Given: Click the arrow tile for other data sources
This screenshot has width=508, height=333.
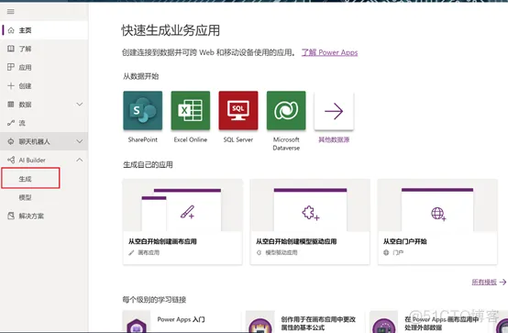Looking at the screenshot, I should coord(334,111).
